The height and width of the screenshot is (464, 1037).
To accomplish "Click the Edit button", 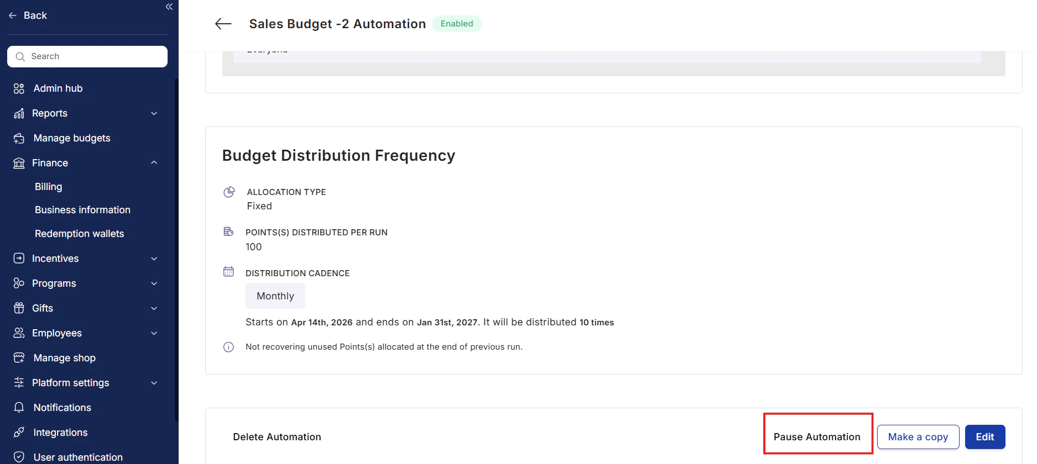I will (985, 437).
